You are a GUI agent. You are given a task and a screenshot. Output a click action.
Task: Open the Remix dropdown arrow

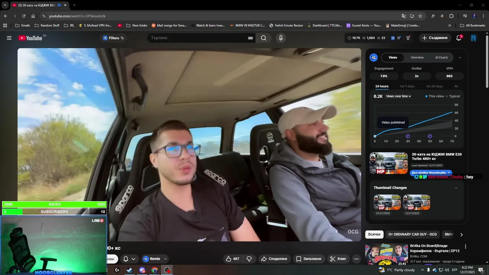[165, 259]
